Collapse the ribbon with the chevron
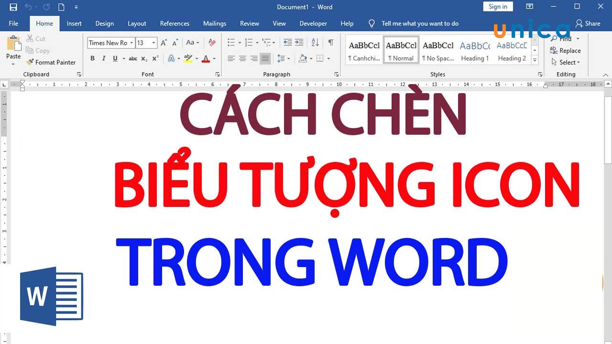The width and height of the screenshot is (612, 344). tap(606, 75)
